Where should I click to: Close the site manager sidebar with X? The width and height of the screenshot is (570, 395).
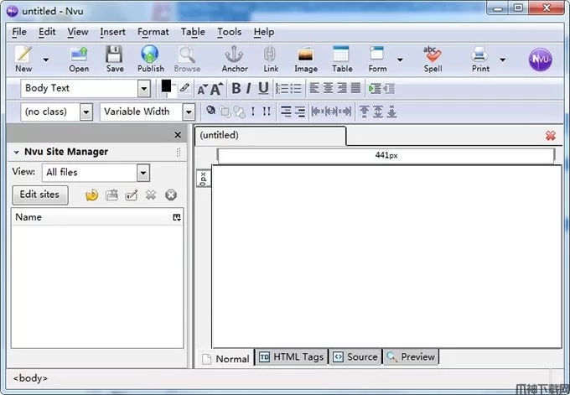178,135
